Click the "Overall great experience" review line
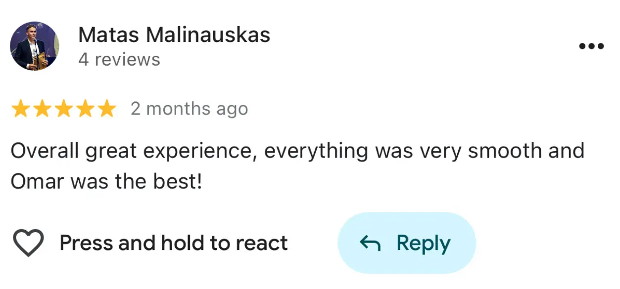 coord(297,151)
